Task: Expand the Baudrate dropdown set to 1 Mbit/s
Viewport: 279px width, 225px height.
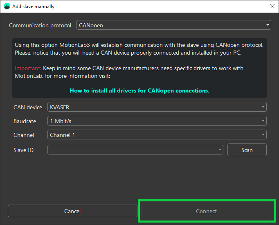Action: pyautogui.click(x=157, y=121)
